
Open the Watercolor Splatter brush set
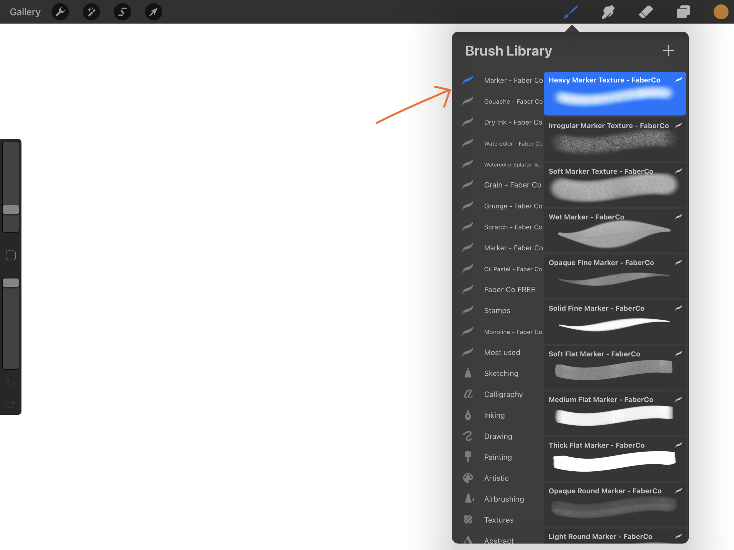(x=502, y=165)
